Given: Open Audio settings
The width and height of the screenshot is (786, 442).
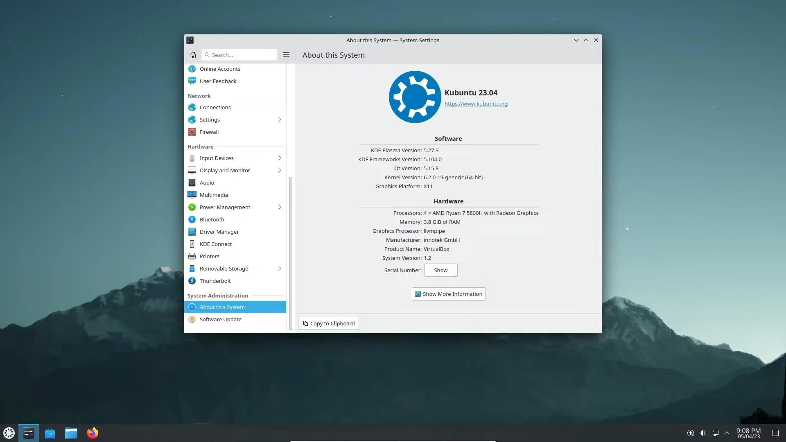Looking at the screenshot, I should (207, 183).
